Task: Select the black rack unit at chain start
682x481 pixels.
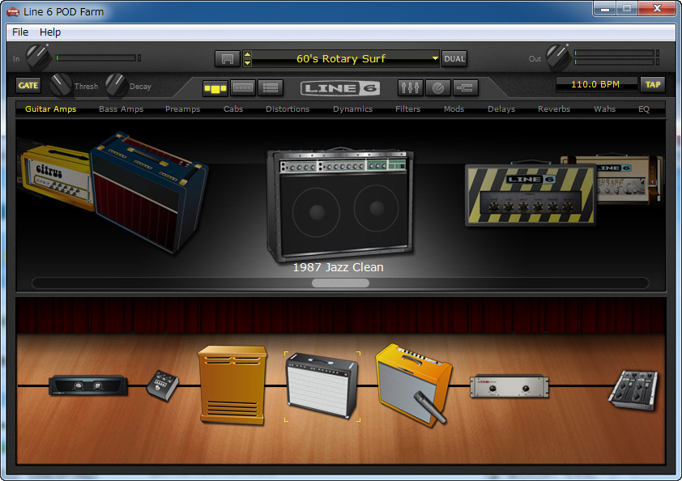Action: tap(88, 385)
